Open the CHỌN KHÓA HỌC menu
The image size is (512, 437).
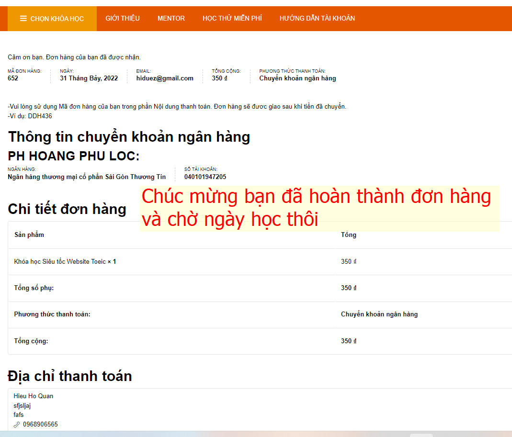point(52,19)
